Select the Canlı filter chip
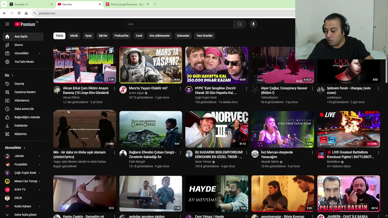The width and height of the screenshot is (388, 218). point(139,36)
